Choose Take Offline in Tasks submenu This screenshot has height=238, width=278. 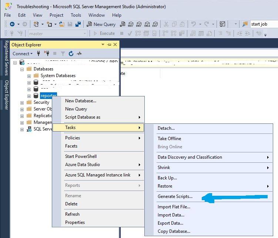click(x=209, y=139)
